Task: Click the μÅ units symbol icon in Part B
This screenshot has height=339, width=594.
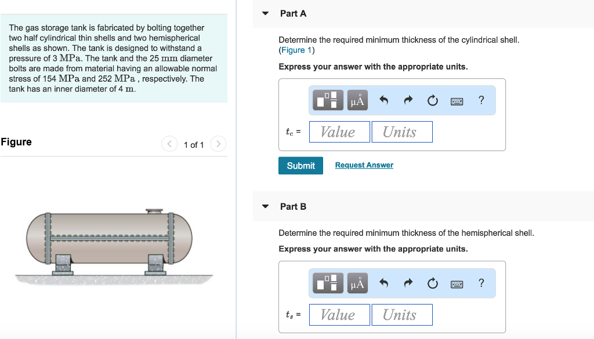Action: pyautogui.click(x=357, y=283)
